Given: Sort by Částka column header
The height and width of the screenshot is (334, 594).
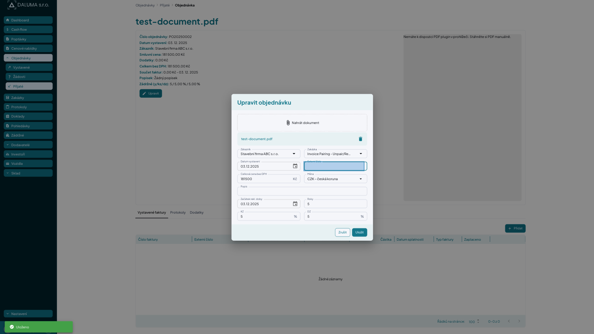Looking at the screenshot, I should [386, 239].
